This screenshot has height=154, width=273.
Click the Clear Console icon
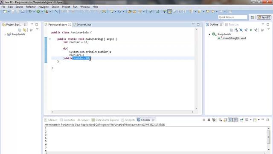pyautogui.click(x=220, y=120)
